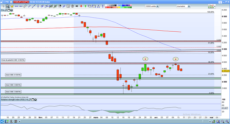The width and height of the screenshot is (230, 124).
Task: Click the share icon in bottom bar
Action: [x=2, y=121]
